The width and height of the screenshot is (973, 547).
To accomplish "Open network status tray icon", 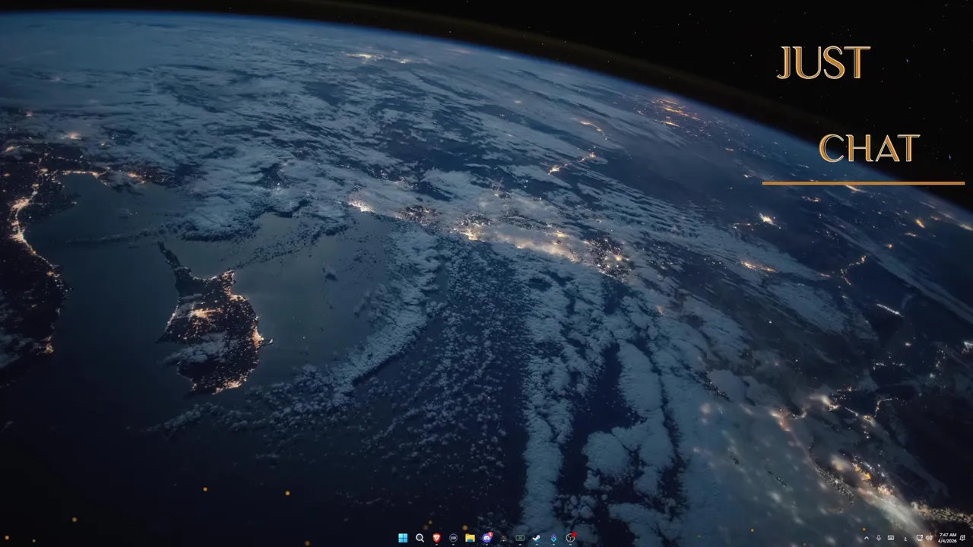I will pyautogui.click(x=920, y=538).
